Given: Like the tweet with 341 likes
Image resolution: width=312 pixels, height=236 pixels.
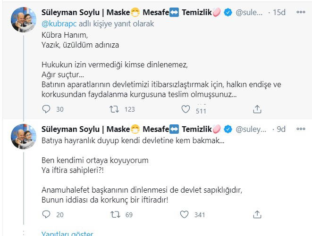Looking at the screenshot, I should [x=186, y=214].
